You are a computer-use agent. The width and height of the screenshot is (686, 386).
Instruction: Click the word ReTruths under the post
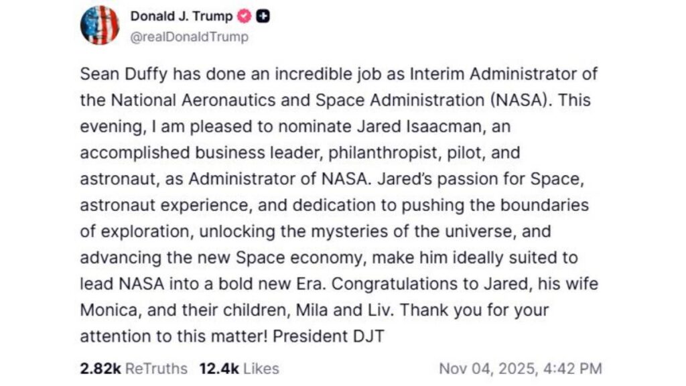click(x=157, y=368)
